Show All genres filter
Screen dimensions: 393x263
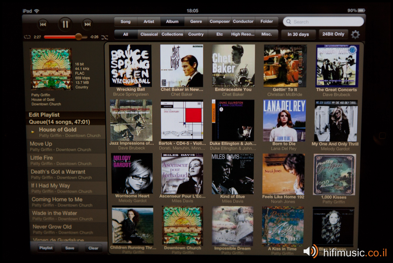coord(126,34)
